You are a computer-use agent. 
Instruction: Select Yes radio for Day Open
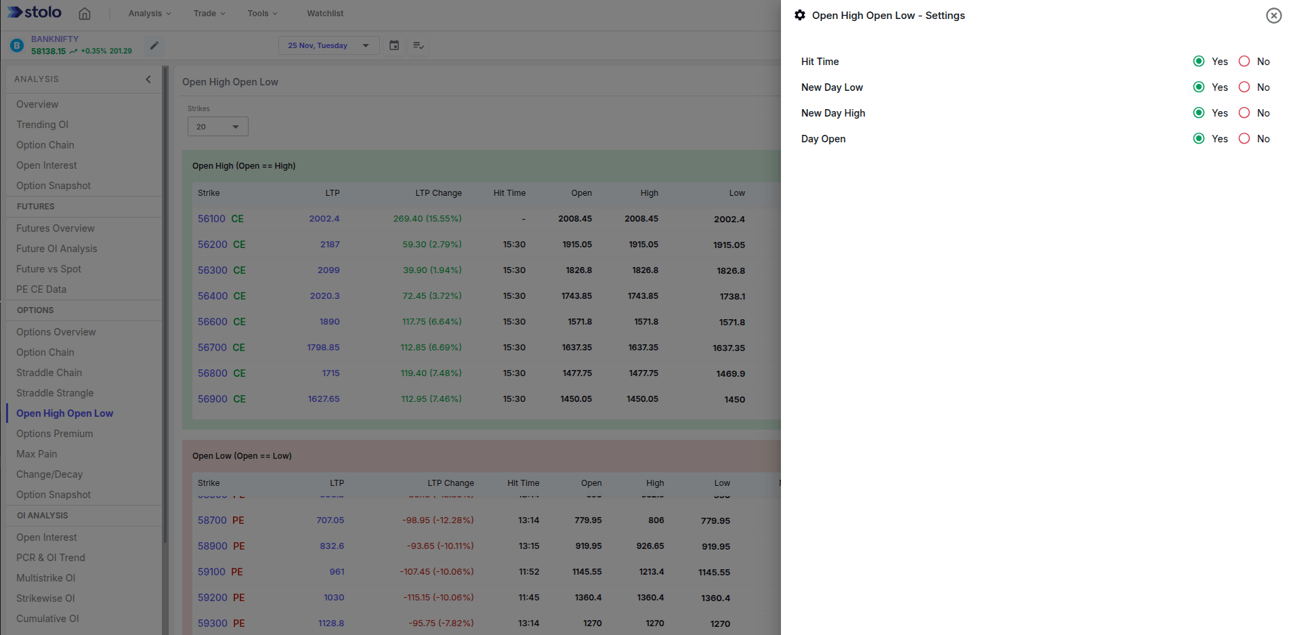1199,139
